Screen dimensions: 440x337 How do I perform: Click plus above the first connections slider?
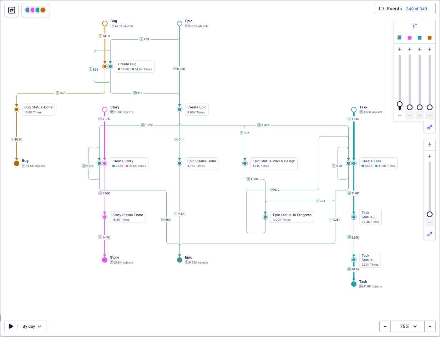pyautogui.click(x=400, y=49)
